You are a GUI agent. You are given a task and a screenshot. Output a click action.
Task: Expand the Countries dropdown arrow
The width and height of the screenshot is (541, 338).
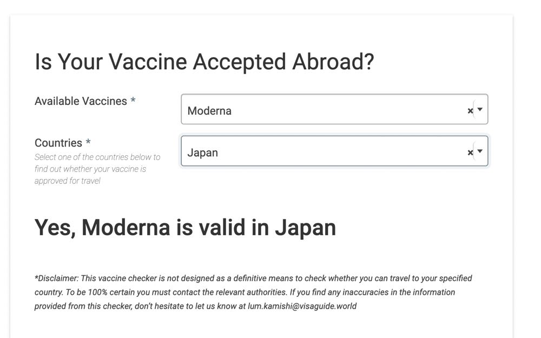click(480, 151)
